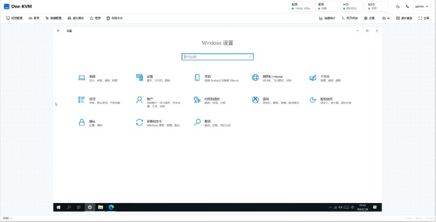Open 时间和语言 Time and Language category
The height and width of the screenshot is (222, 436).
pyautogui.click(x=210, y=101)
